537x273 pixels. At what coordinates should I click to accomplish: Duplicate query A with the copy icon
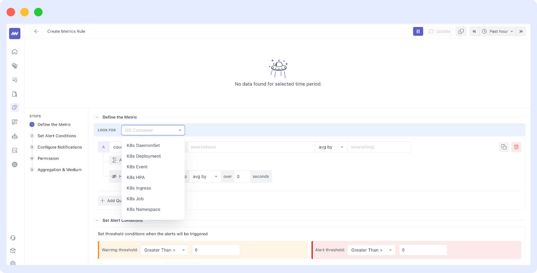[x=504, y=147]
